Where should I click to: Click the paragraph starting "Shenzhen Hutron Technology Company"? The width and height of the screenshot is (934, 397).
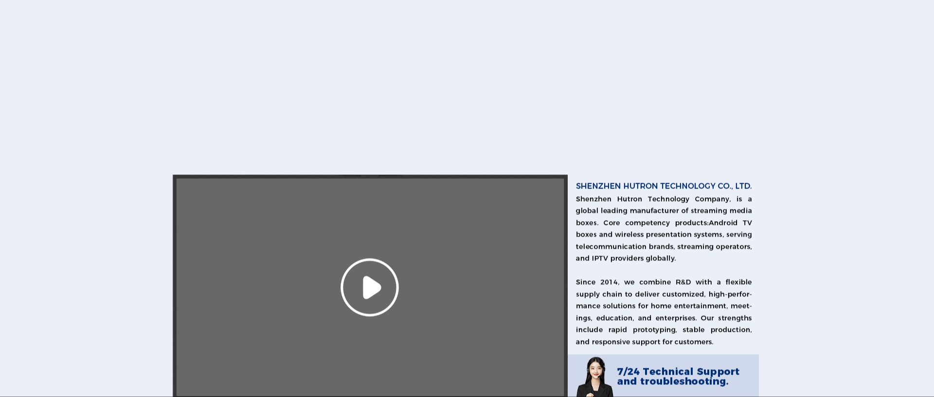664,228
